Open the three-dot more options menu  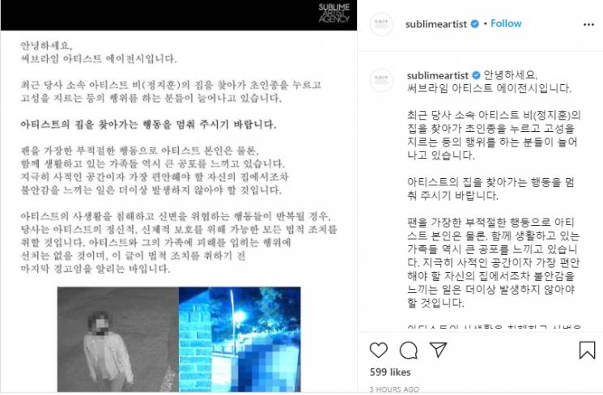click(588, 24)
